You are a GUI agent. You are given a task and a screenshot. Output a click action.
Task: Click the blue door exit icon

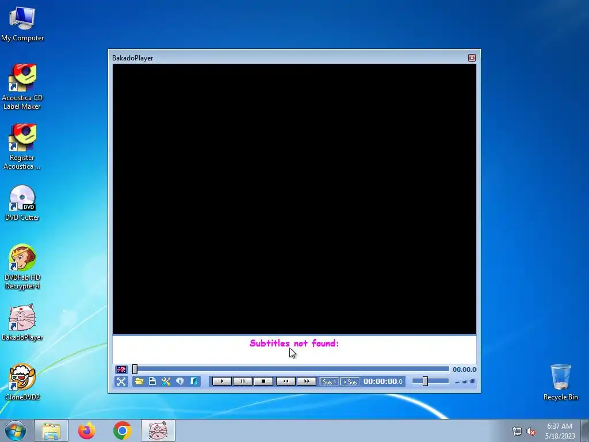194,382
